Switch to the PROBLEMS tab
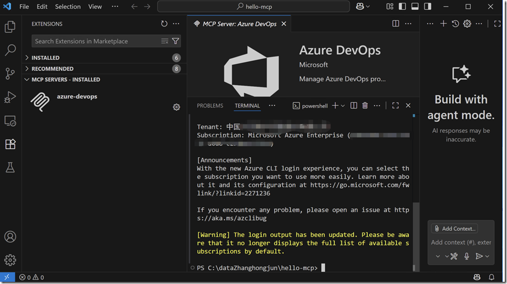 pos(210,106)
